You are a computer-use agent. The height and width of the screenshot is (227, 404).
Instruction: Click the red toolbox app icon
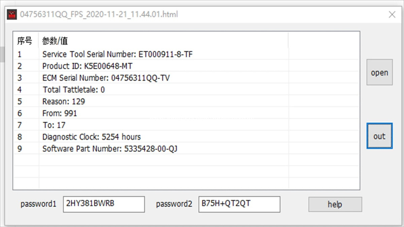[12, 14]
